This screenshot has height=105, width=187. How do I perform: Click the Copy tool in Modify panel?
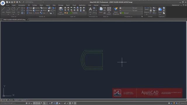(43, 13)
